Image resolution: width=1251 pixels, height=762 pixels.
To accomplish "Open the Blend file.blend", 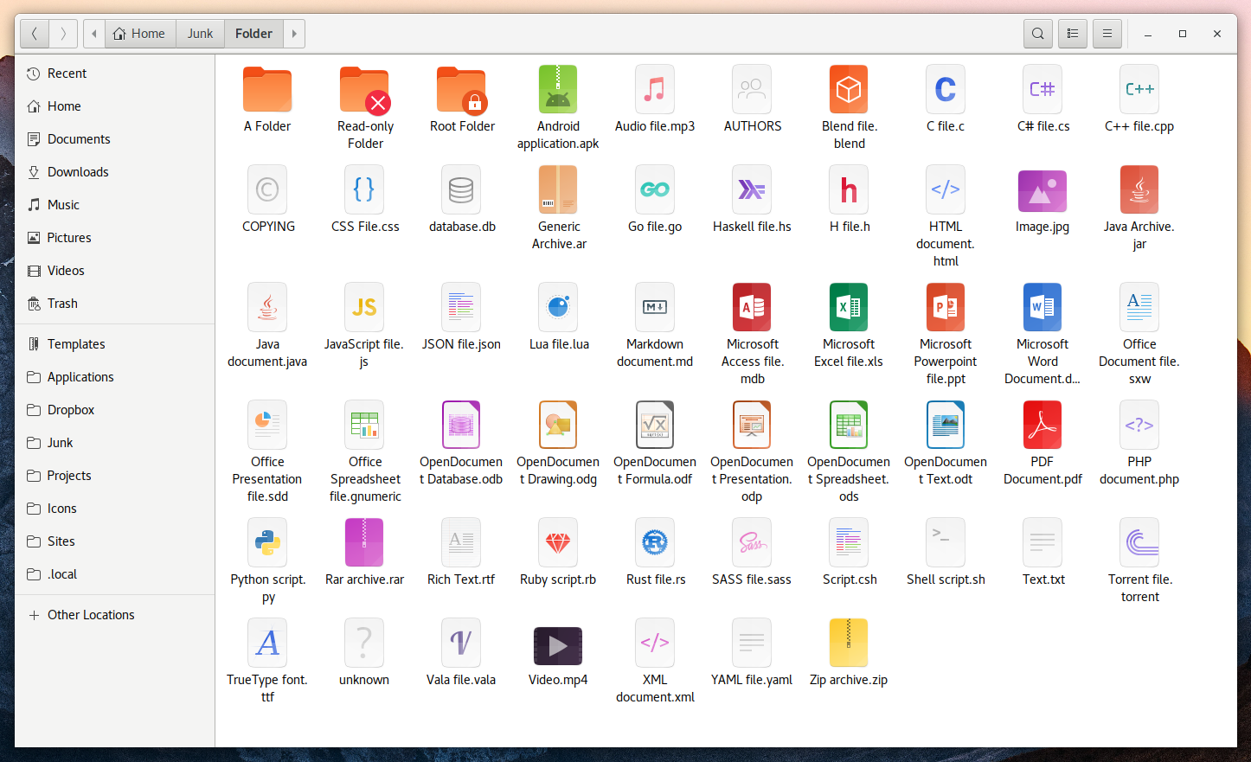I will click(849, 89).
